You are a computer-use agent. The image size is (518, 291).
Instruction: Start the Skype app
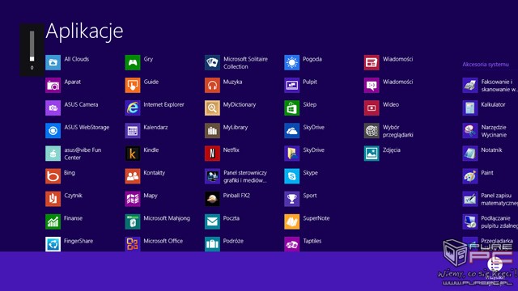coord(291,176)
